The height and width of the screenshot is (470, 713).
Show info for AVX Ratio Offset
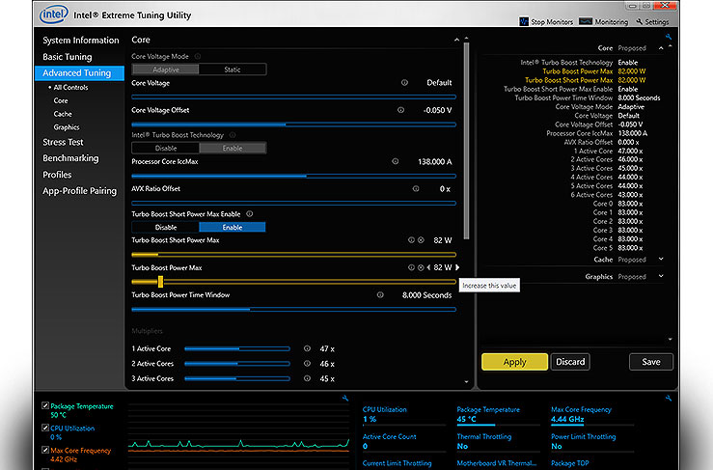coord(416,189)
